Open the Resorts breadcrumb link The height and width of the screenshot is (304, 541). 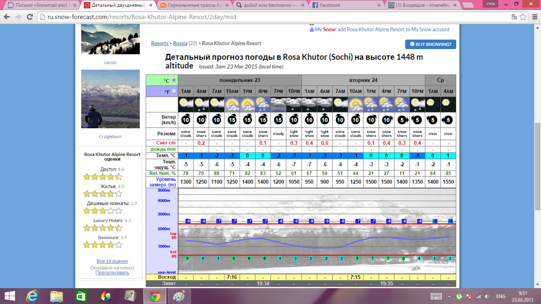point(160,43)
